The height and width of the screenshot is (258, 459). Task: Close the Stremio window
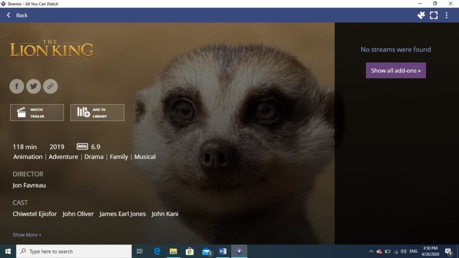pos(450,4)
